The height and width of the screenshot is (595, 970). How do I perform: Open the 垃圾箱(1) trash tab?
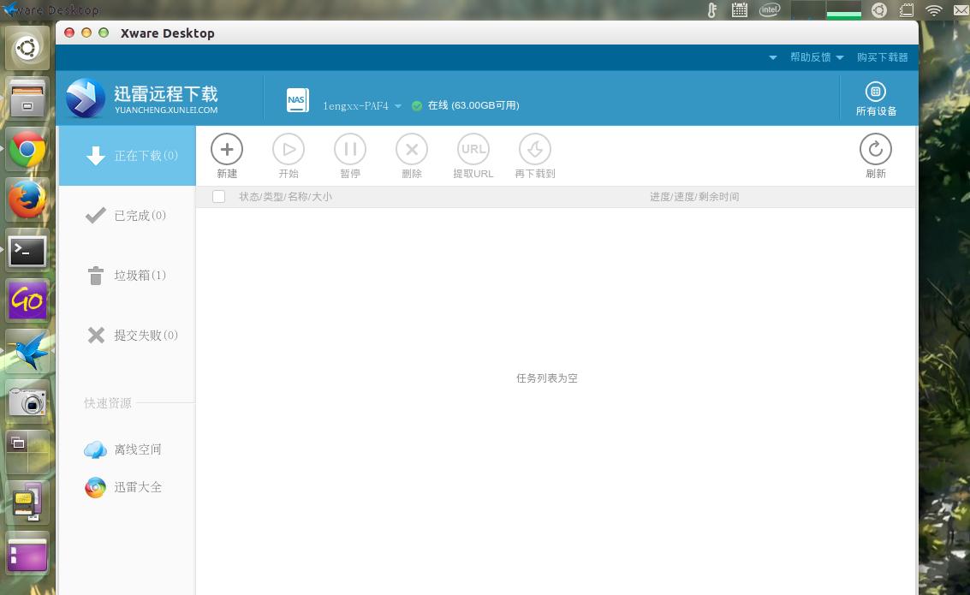click(x=127, y=275)
